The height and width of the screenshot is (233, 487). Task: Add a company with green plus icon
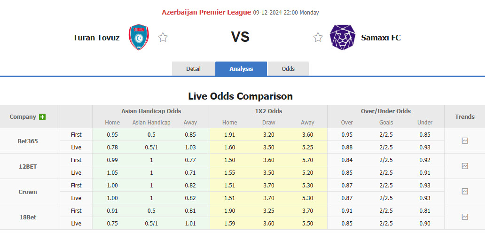pyautogui.click(x=42, y=117)
